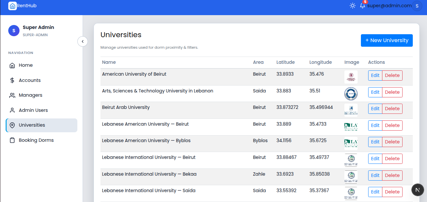
Task: Edit Lebanese International University — Beirut
Action: (x=375, y=159)
